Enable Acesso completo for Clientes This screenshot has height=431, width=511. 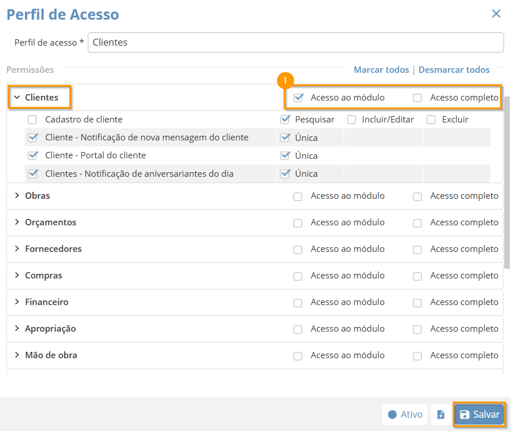[417, 98]
